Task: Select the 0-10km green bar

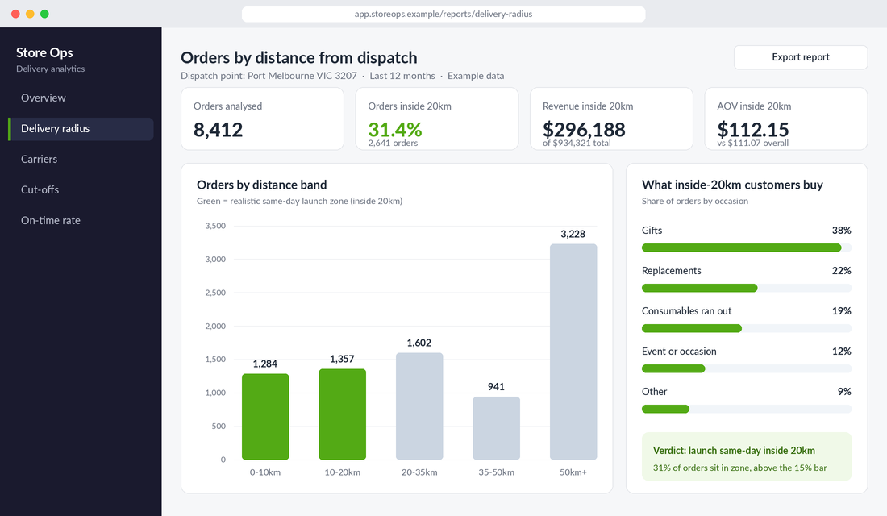Action: click(x=265, y=416)
